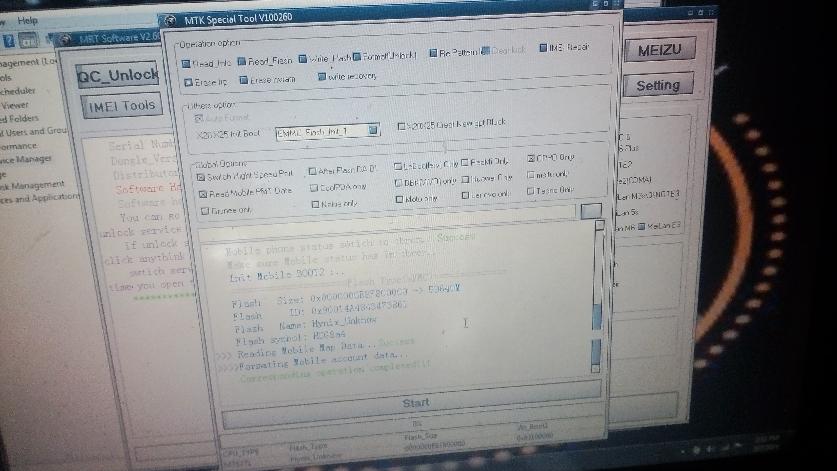
Task: Tick the IMEI Repair checkbox
Action: (x=543, y=48)
